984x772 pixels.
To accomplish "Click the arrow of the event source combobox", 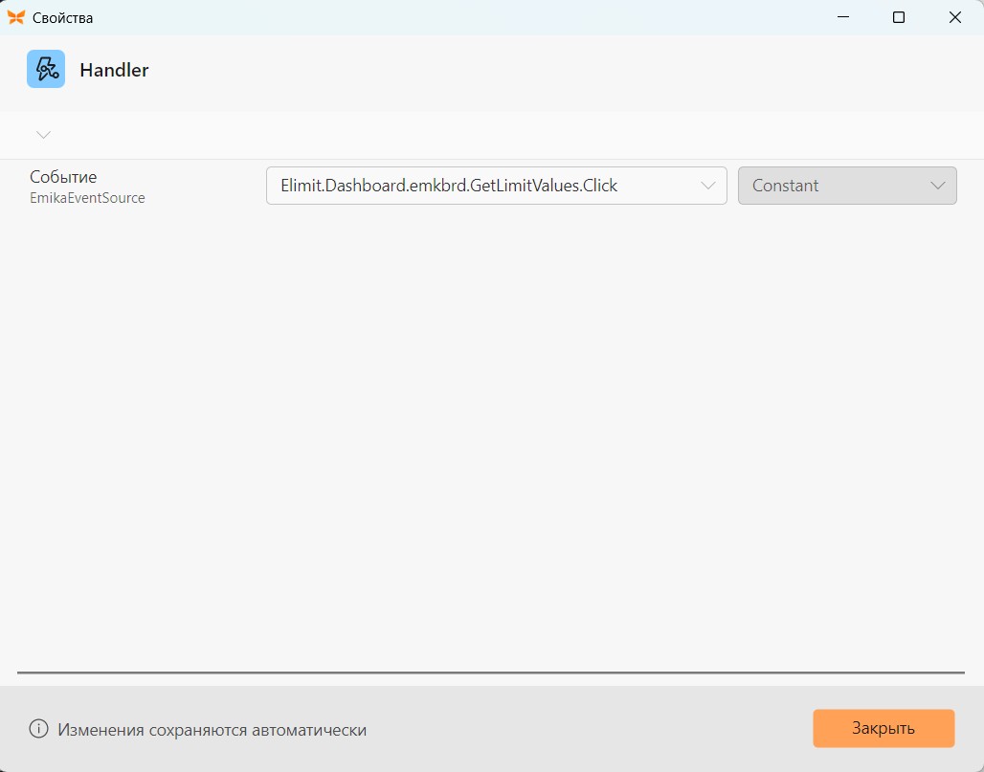I will [708, 186].
